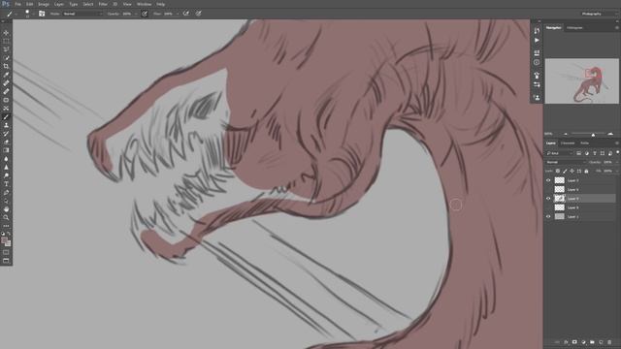This screenshot has width=621, height=349.
Task: Open the Window menu
Action: coord(145,4)
